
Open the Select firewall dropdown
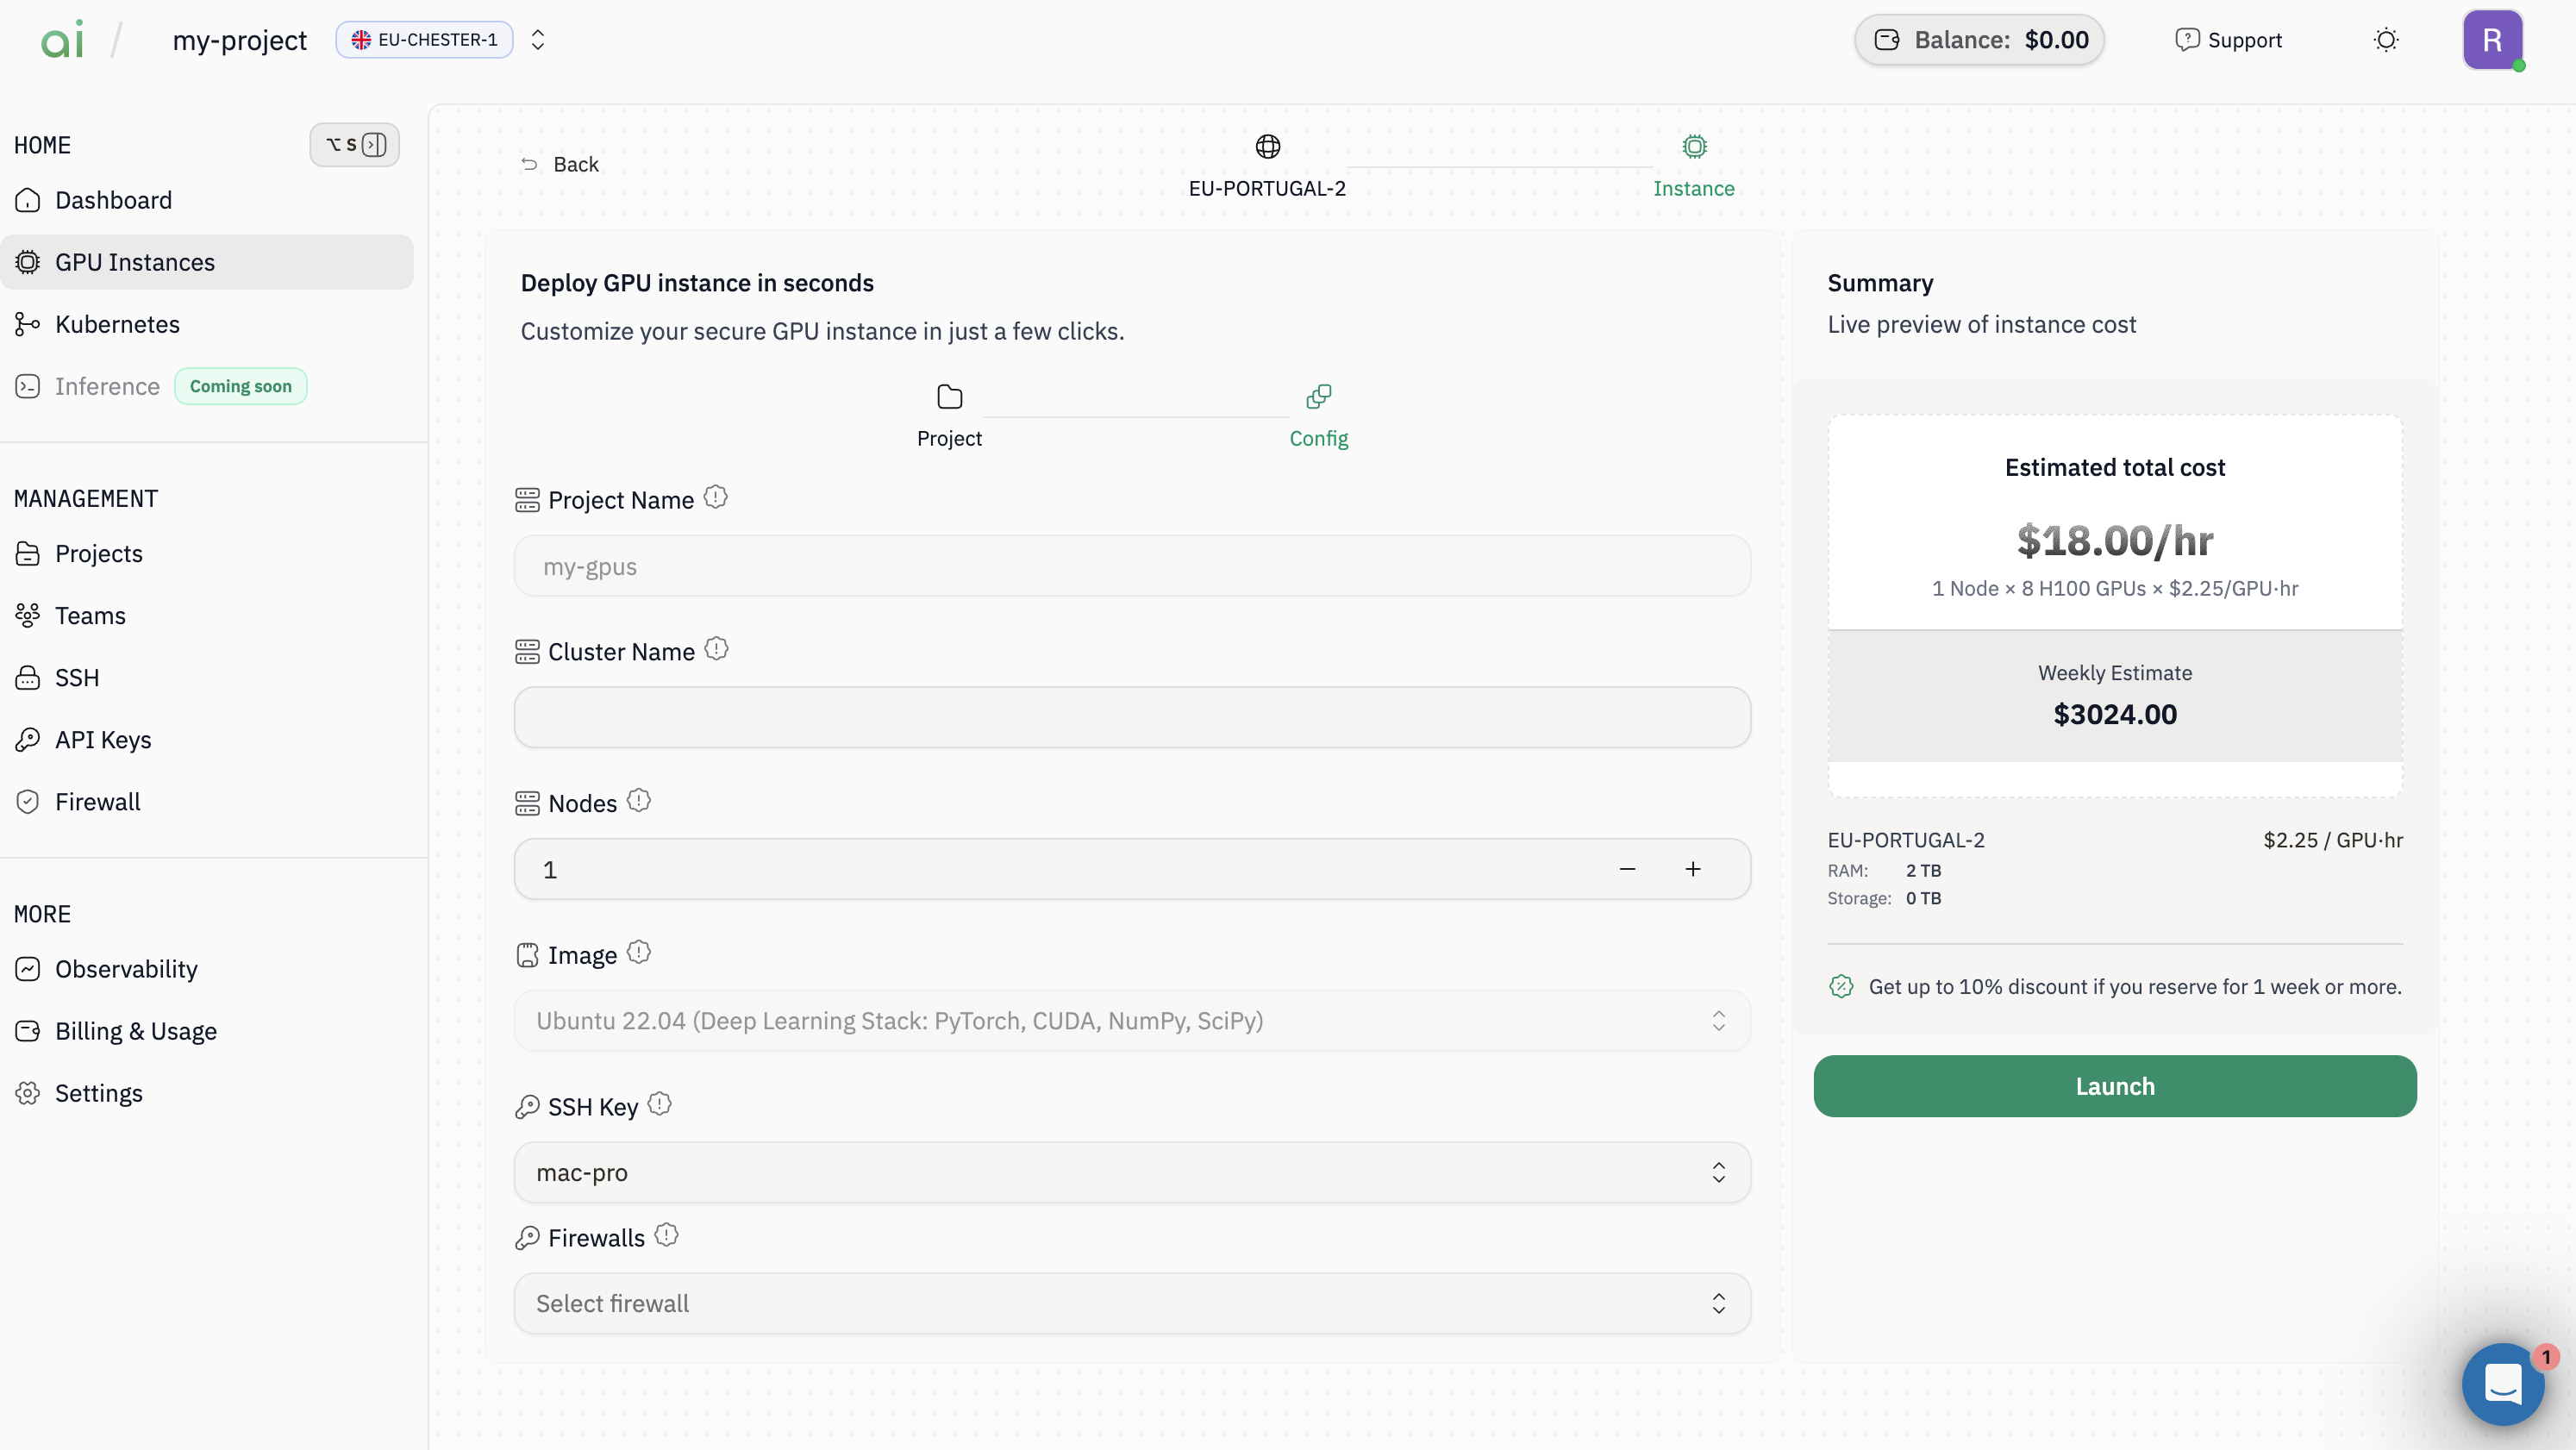(1131, 1303)
